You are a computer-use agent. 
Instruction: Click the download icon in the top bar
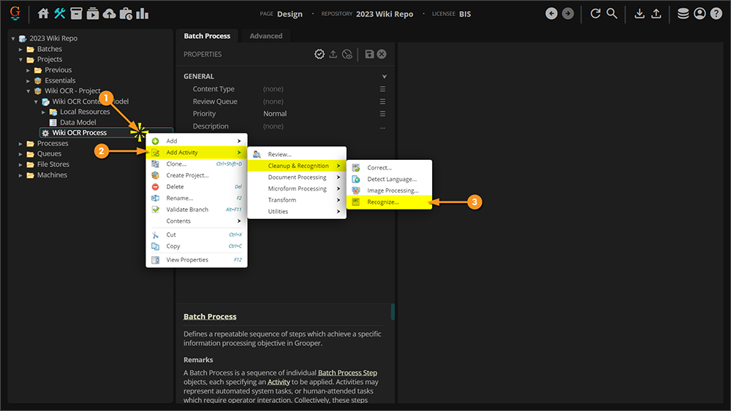640,13
